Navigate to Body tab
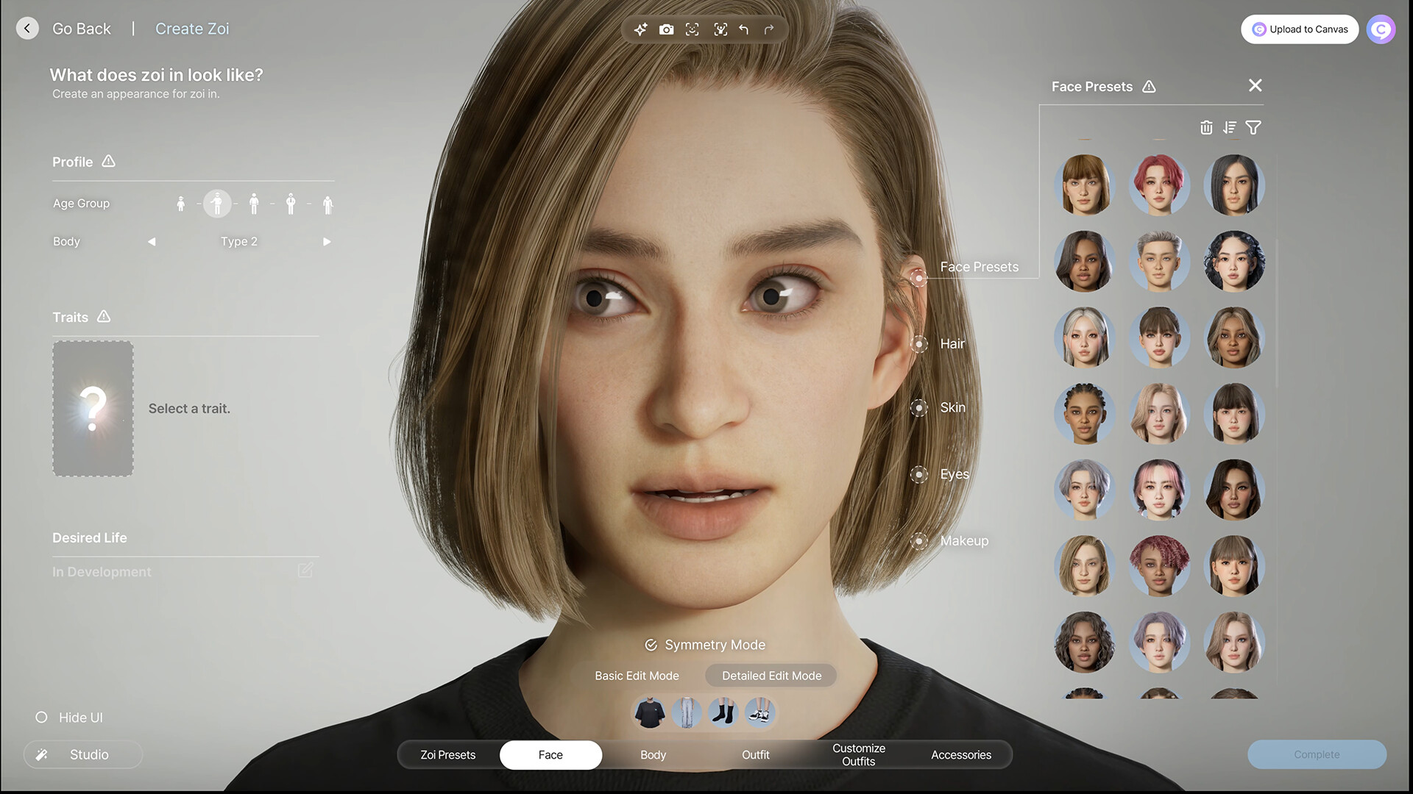1413x794 pixels. pos(653,754)
